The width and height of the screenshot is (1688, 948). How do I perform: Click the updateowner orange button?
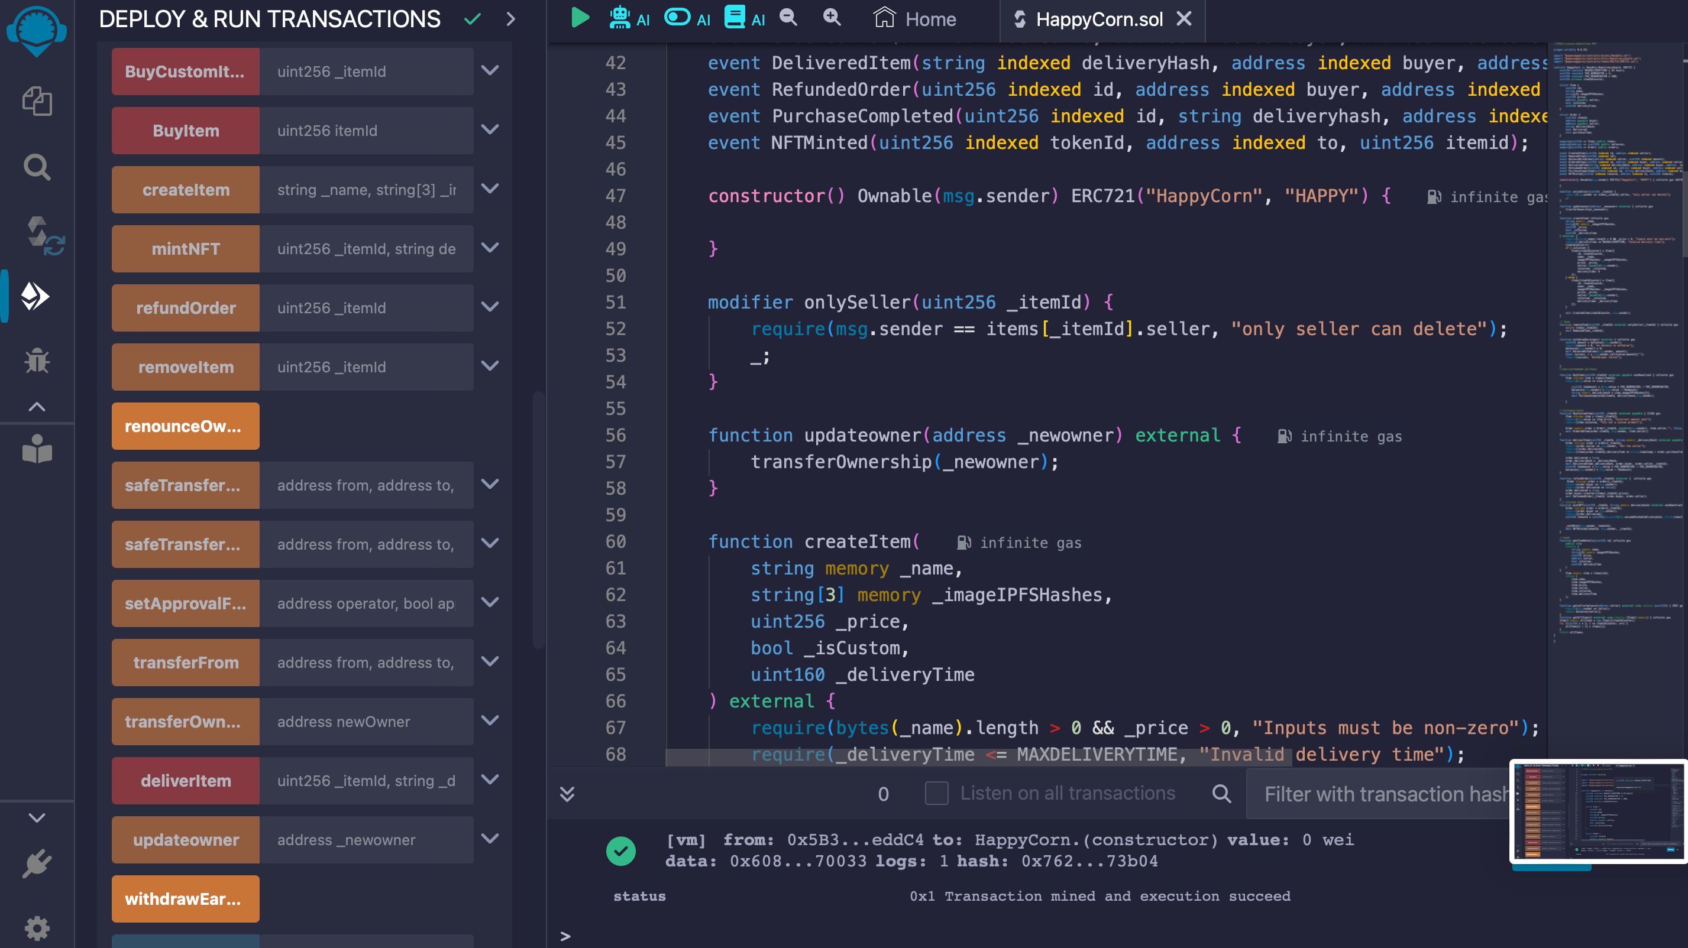click(x=186, y=840)
